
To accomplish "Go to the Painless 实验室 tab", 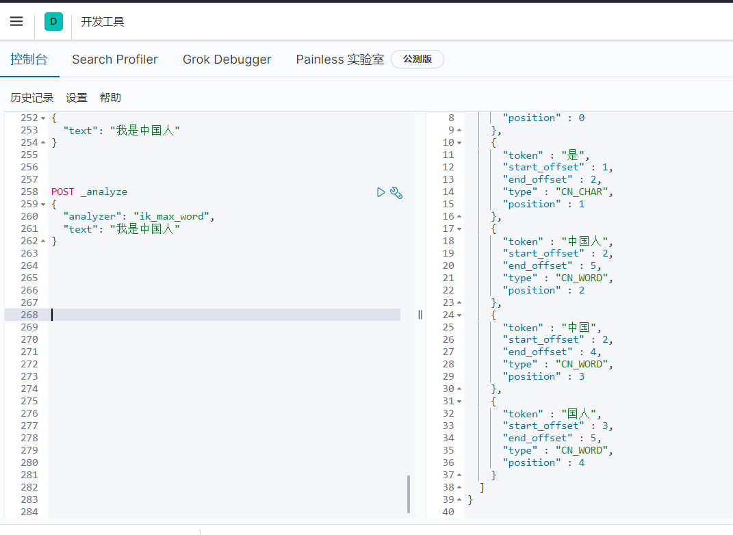I will 339,60.
